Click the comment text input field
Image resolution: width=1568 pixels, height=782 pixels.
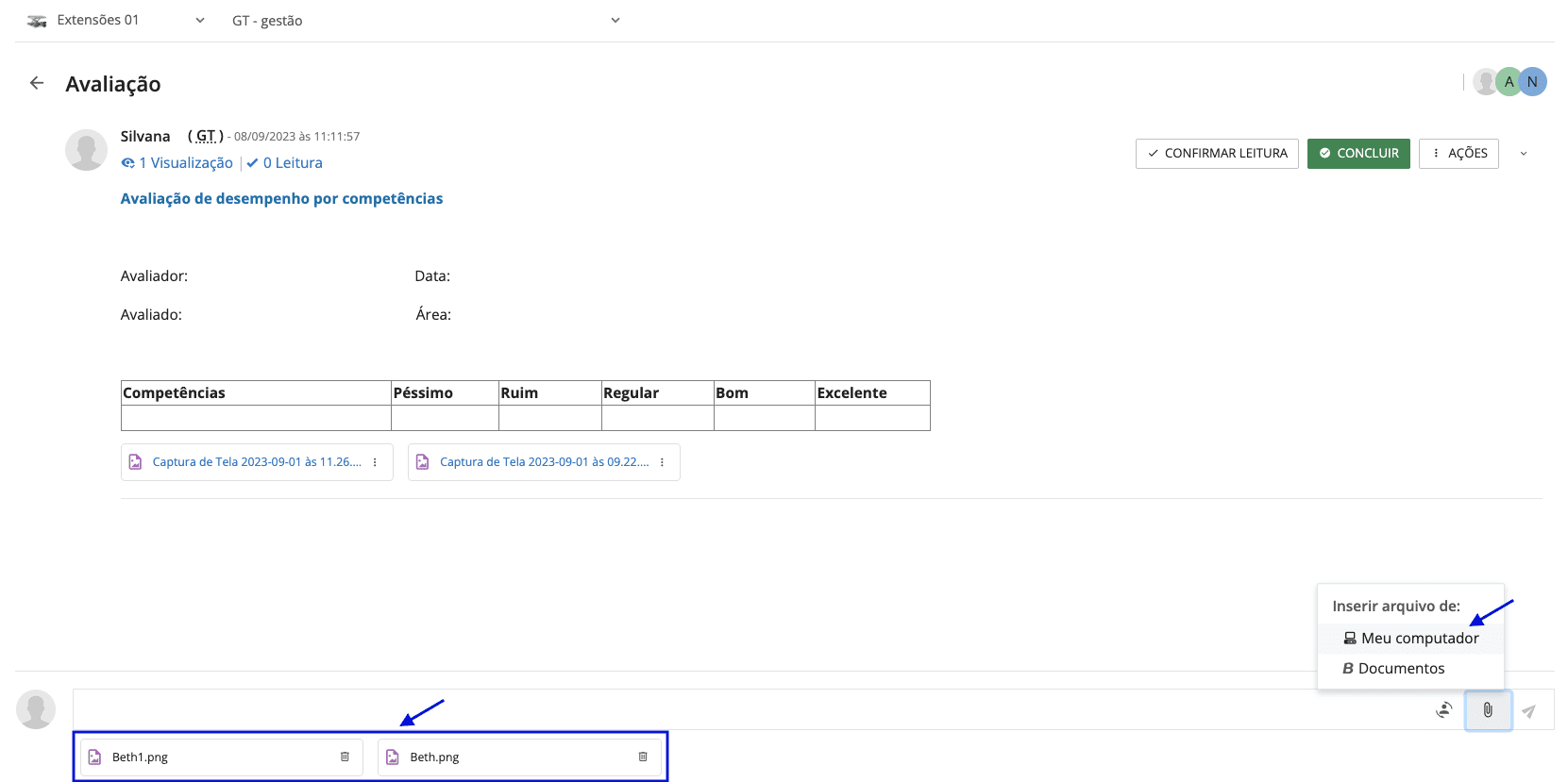[746, 709]
